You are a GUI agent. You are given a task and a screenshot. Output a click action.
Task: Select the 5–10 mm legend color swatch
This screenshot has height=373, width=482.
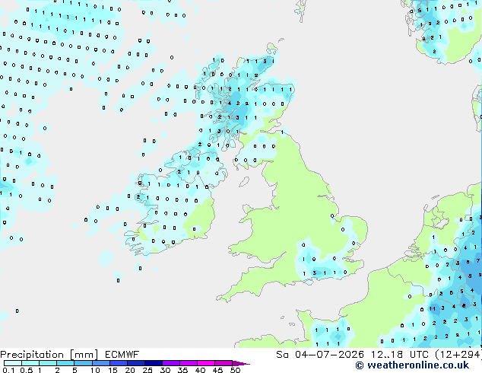(83, 363)
